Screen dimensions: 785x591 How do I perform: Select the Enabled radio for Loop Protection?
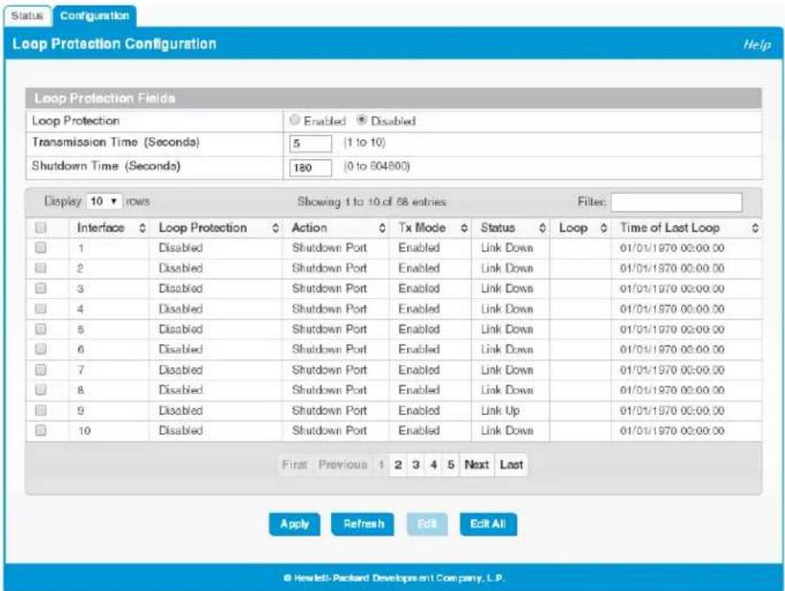pyautogui.click(x=295, y=120)
